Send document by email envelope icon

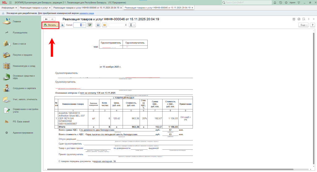(105, 25)
